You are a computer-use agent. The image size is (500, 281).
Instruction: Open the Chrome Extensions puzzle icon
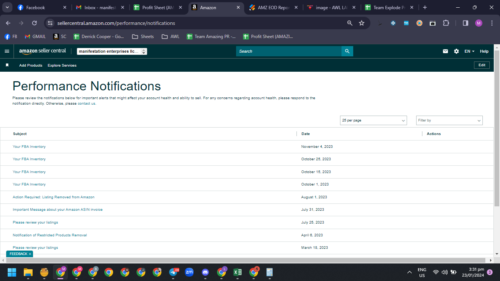(446, 23)
